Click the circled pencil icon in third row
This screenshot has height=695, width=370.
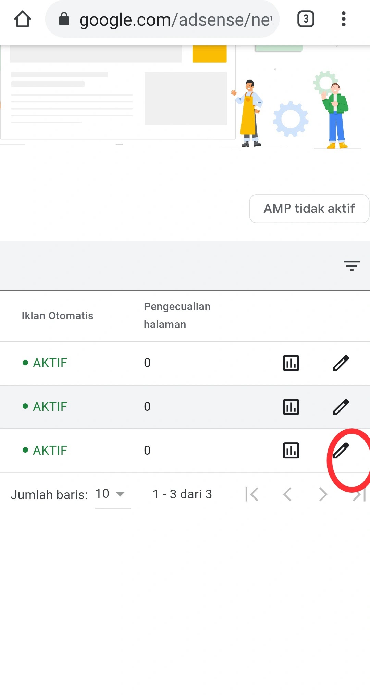point(342,451)
